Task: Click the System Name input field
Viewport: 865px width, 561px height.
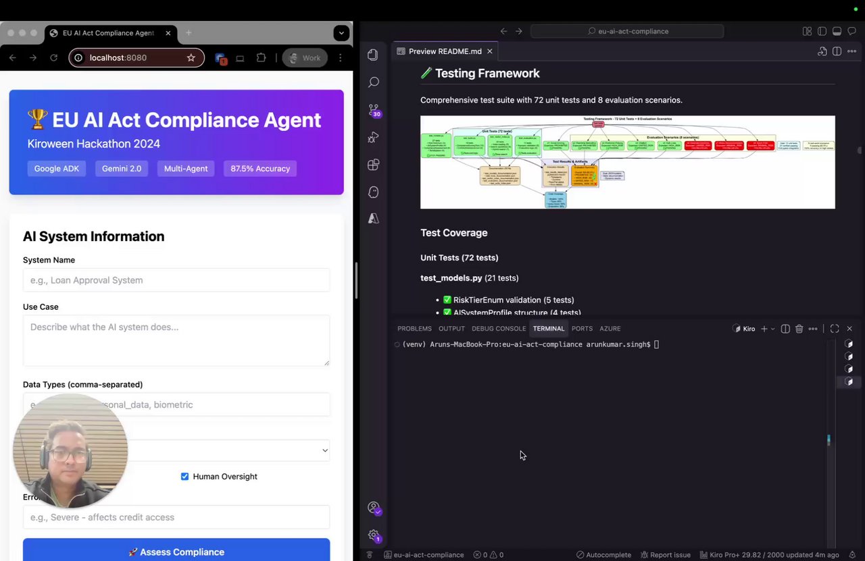Action: point(176,280)
